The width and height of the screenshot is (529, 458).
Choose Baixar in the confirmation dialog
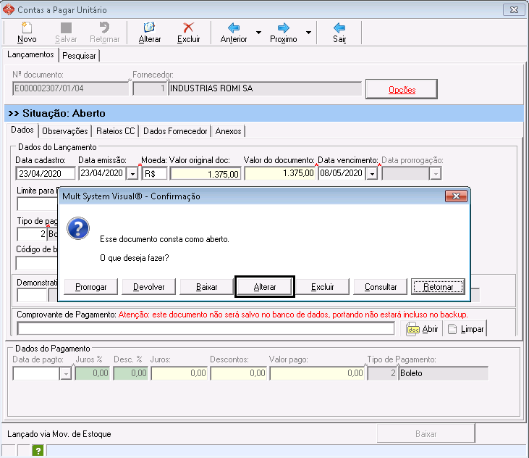tap(207, 287)
